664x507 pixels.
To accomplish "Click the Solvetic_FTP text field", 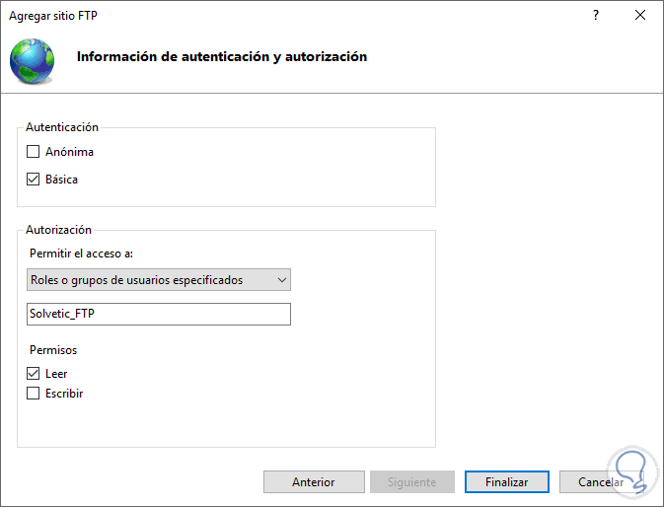I will (x=159, y=314).
